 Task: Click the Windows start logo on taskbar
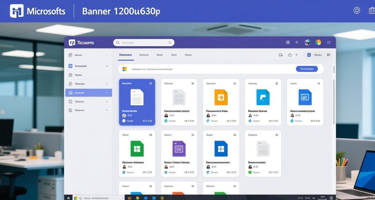point(76,198)
